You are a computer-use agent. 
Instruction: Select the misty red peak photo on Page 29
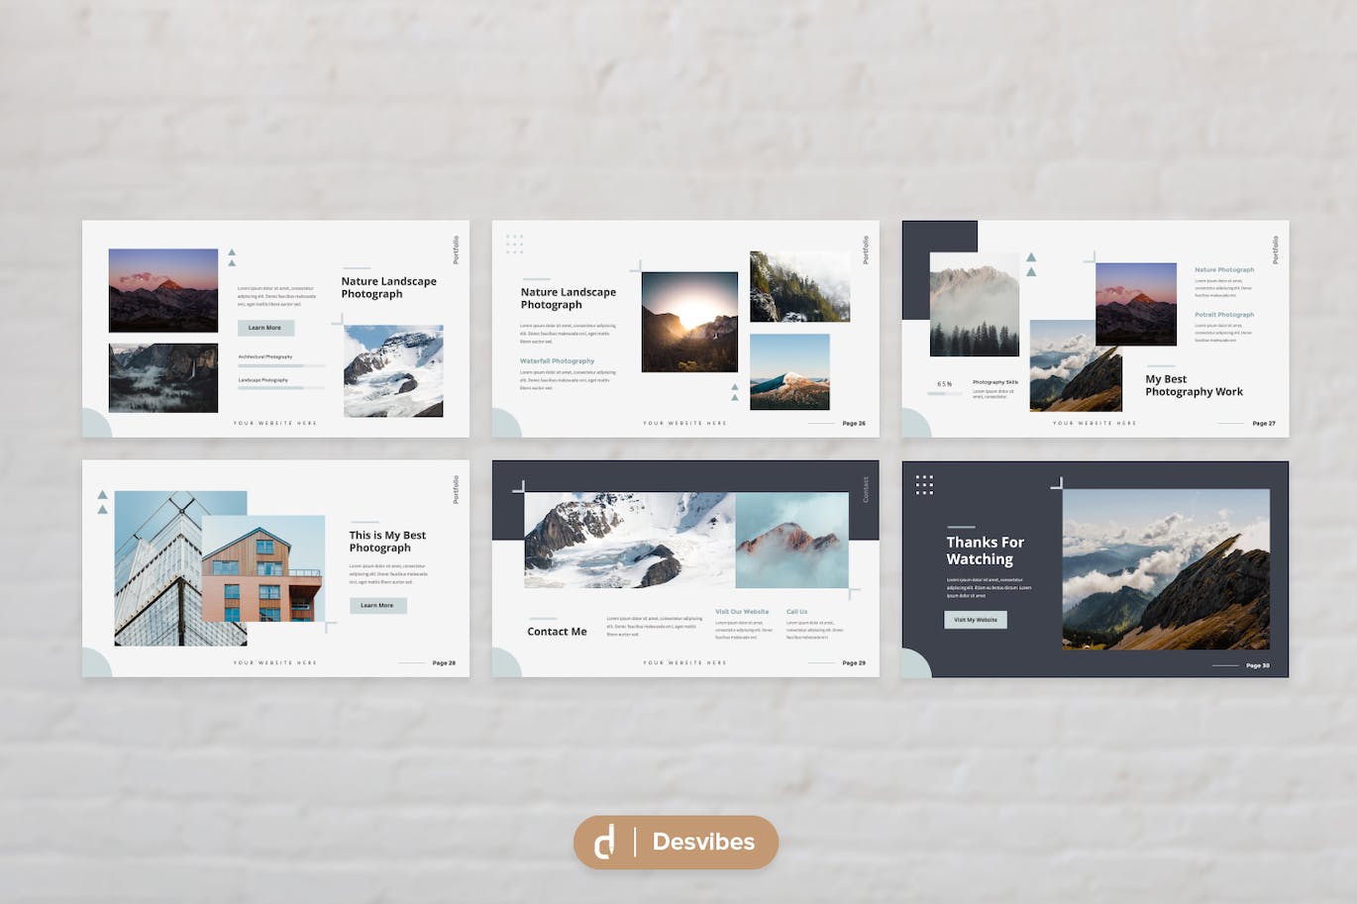792,540
